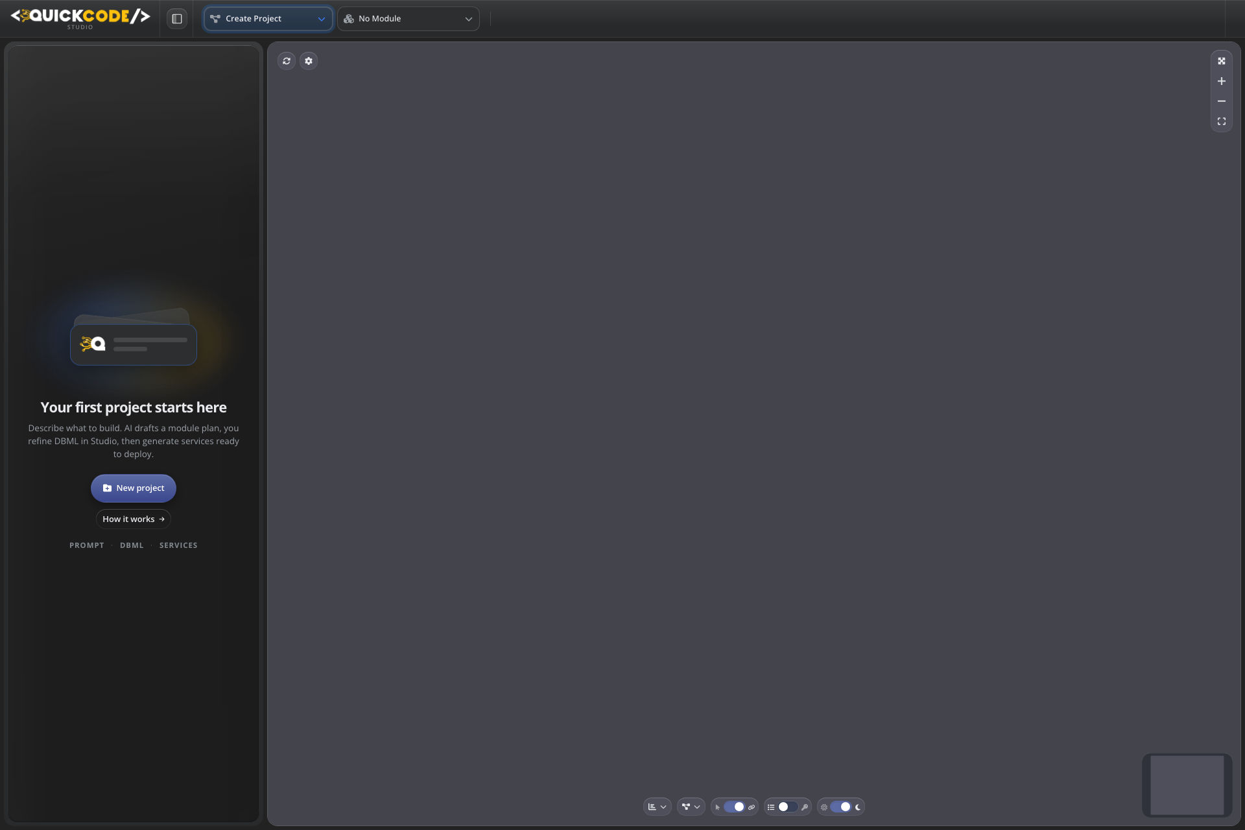
Task: Zoom in with the plus icon
Action: point(1222,81)
